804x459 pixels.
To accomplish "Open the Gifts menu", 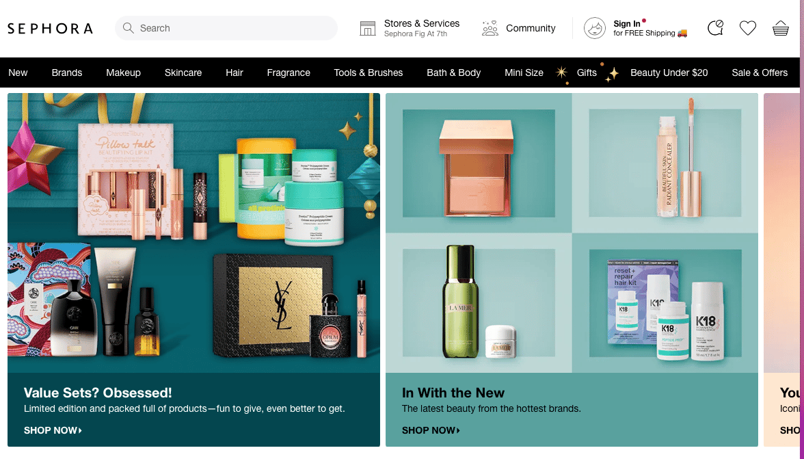I will (587, 73).
